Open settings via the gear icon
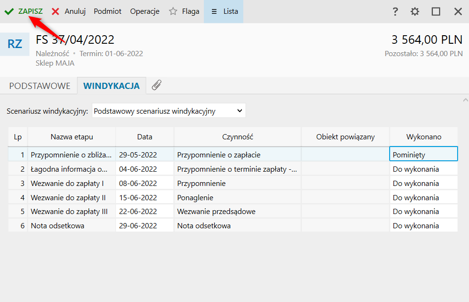Screen dimensions: 469x302 (415, 11)
